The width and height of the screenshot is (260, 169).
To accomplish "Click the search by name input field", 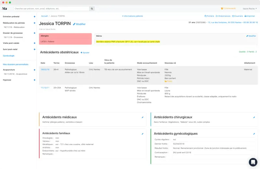I will 51,9.
